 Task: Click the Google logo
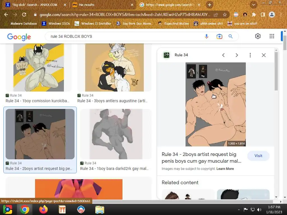tap(19, 37)
